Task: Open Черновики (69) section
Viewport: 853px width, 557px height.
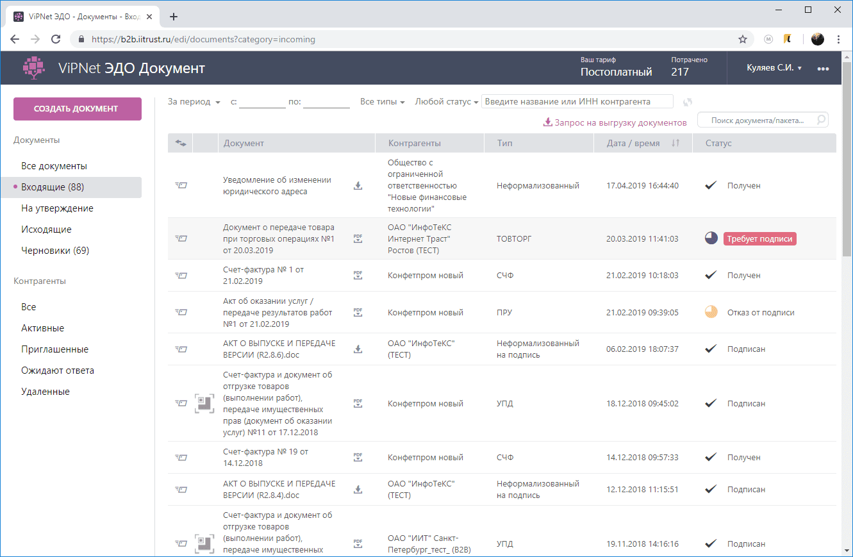Action: tap(55, 251)
